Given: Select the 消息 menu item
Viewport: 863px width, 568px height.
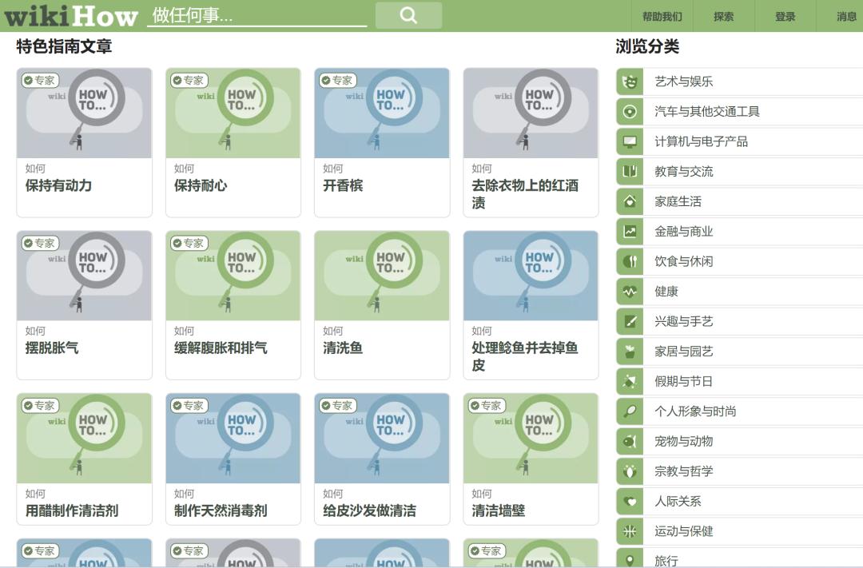Looking at the screenshot, I should pos(849,15).
